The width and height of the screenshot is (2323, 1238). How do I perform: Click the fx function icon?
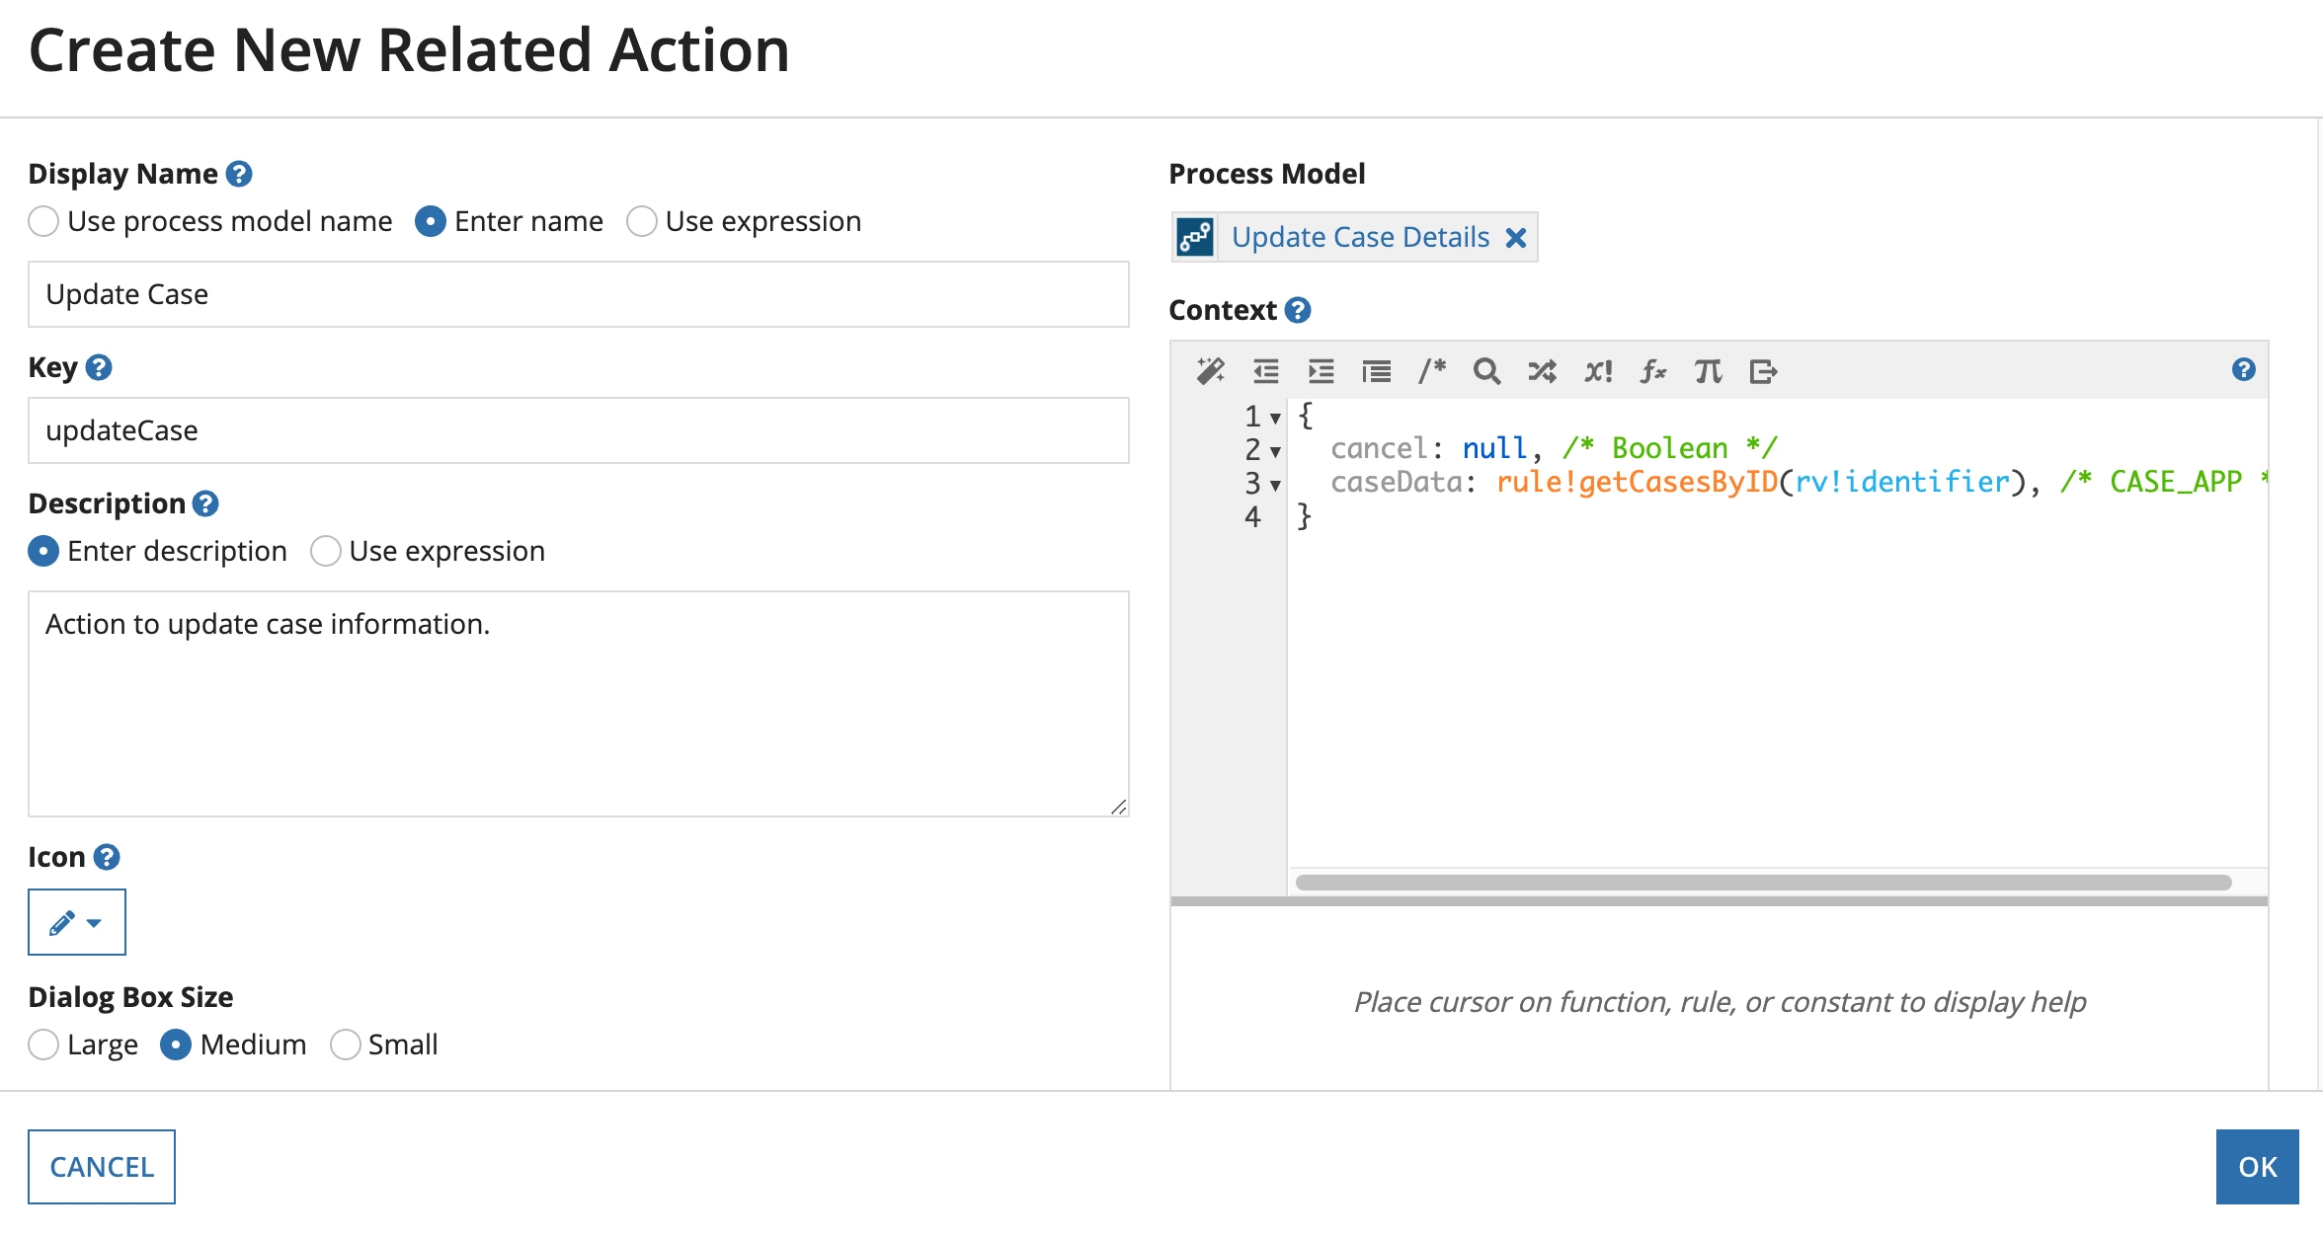1653,371
